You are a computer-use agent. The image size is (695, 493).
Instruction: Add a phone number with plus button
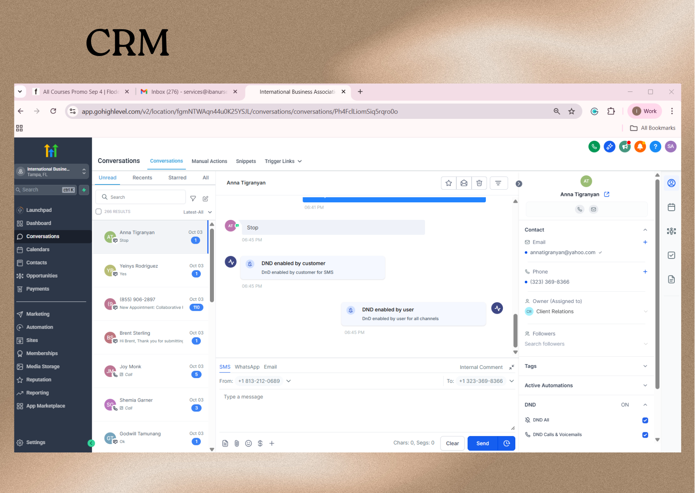point(645,272)
